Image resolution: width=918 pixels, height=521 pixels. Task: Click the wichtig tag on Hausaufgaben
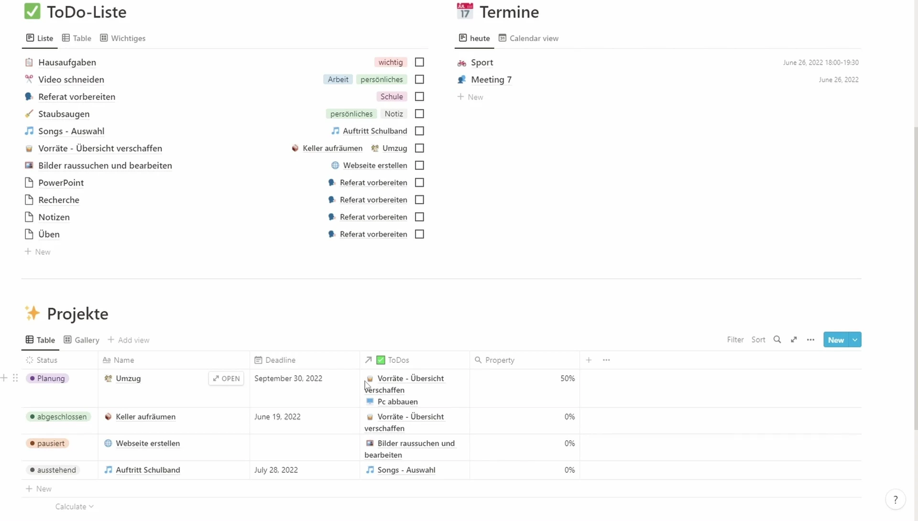click(391, 62)
